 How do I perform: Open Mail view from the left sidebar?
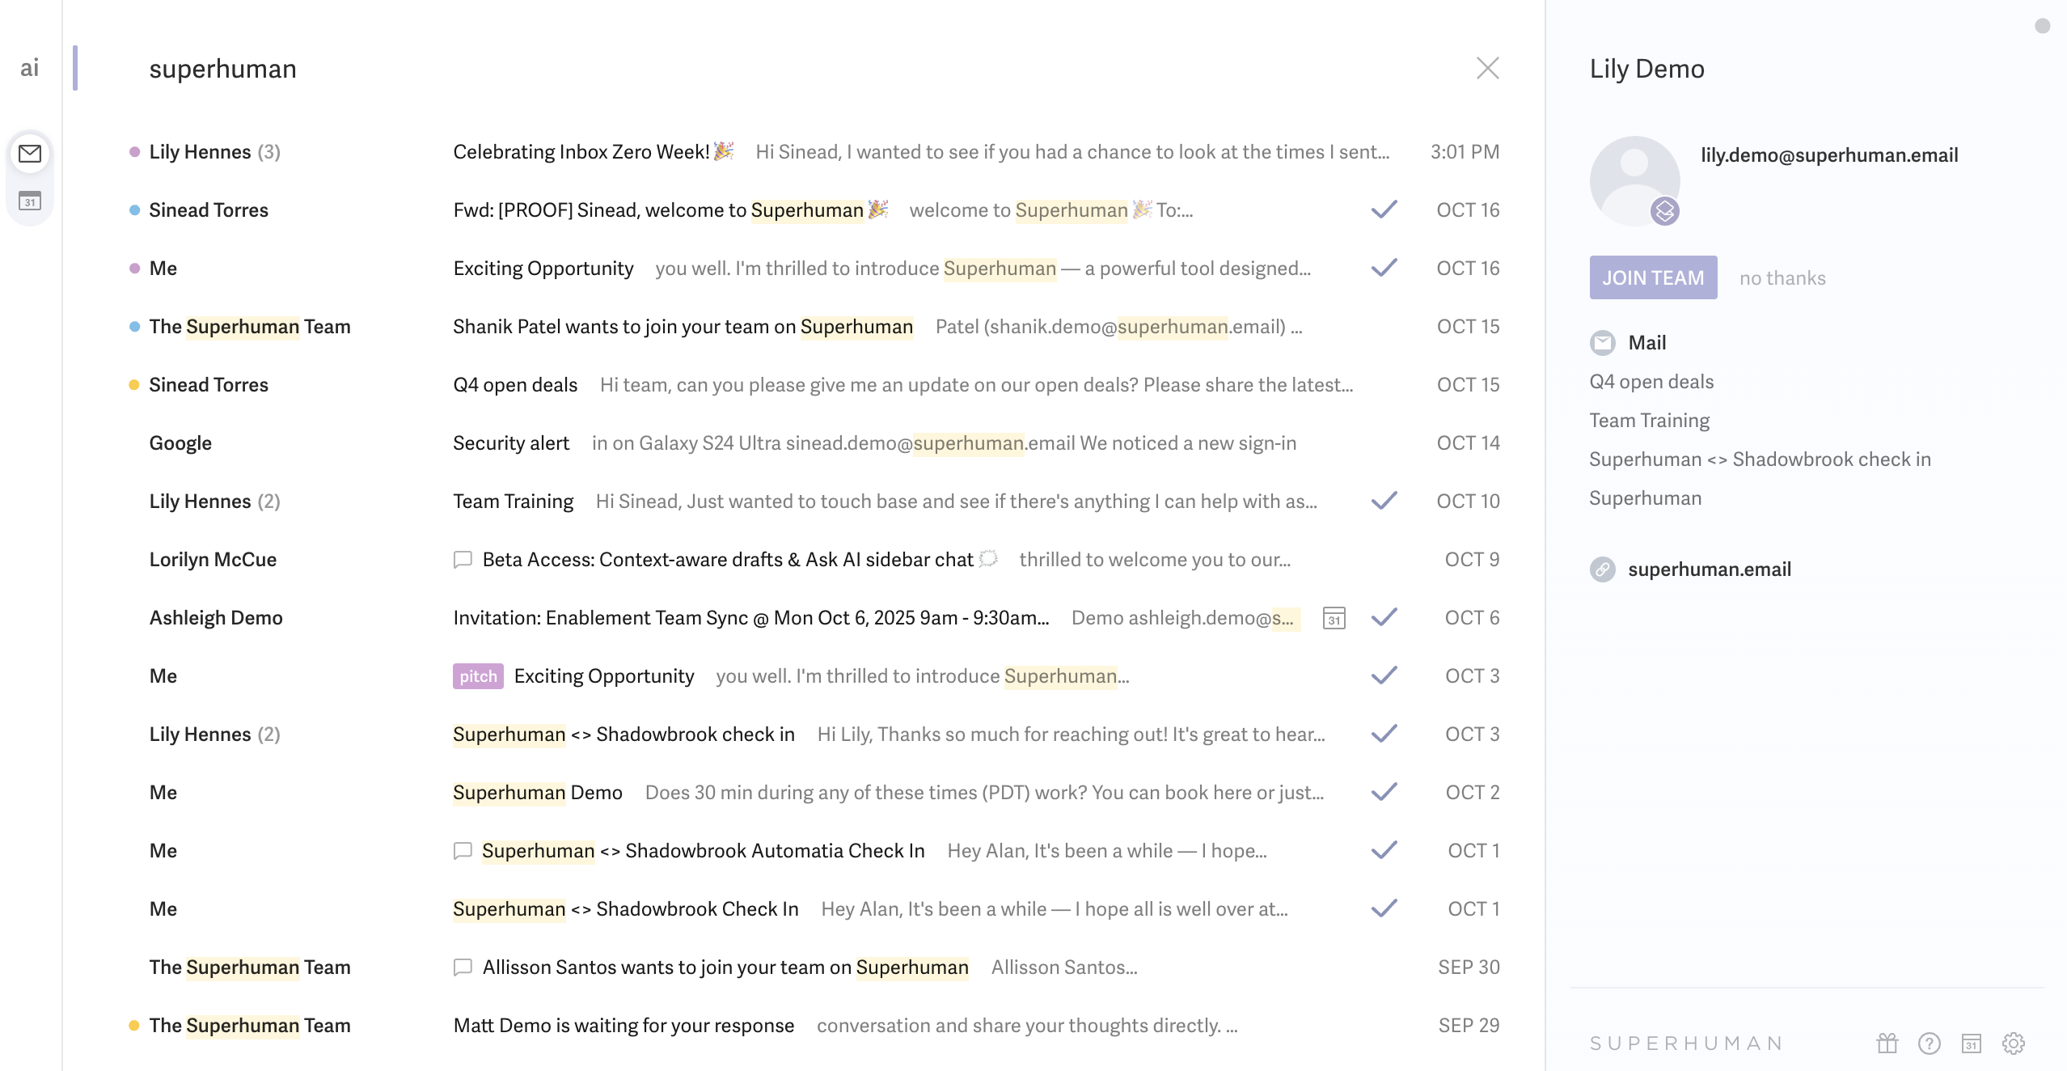click(30, 154)
